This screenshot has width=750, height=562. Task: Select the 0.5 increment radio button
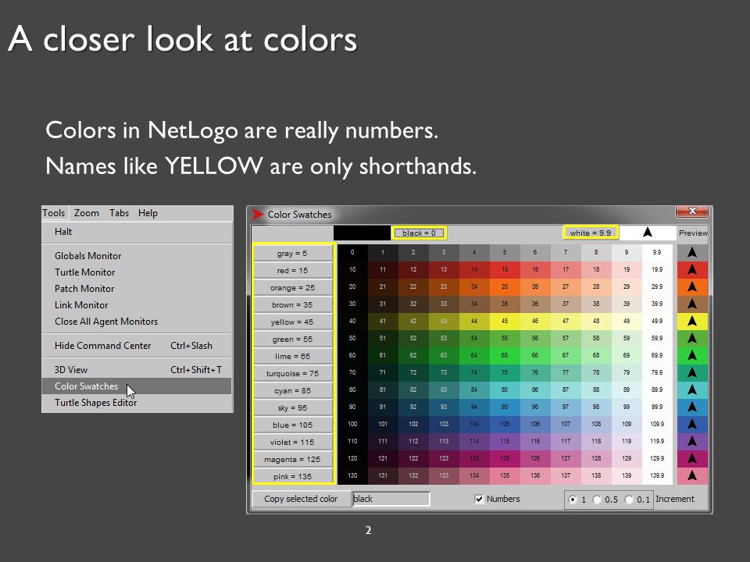(x=597, y=500)
